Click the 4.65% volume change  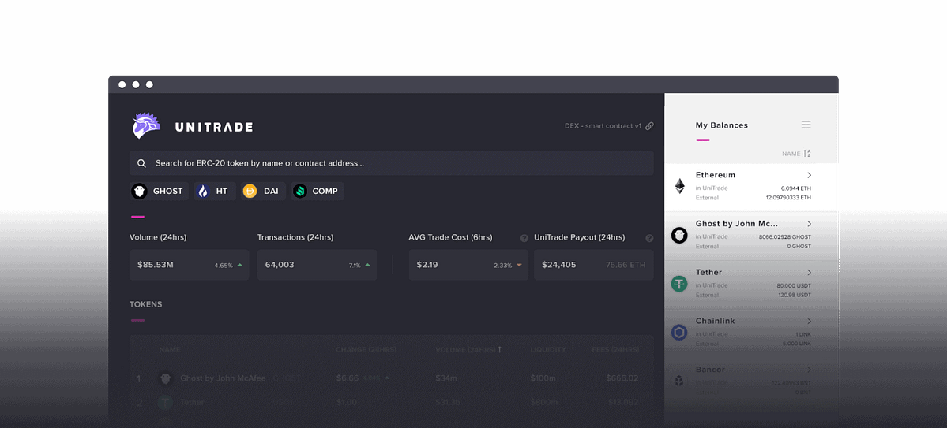(224, 266)
